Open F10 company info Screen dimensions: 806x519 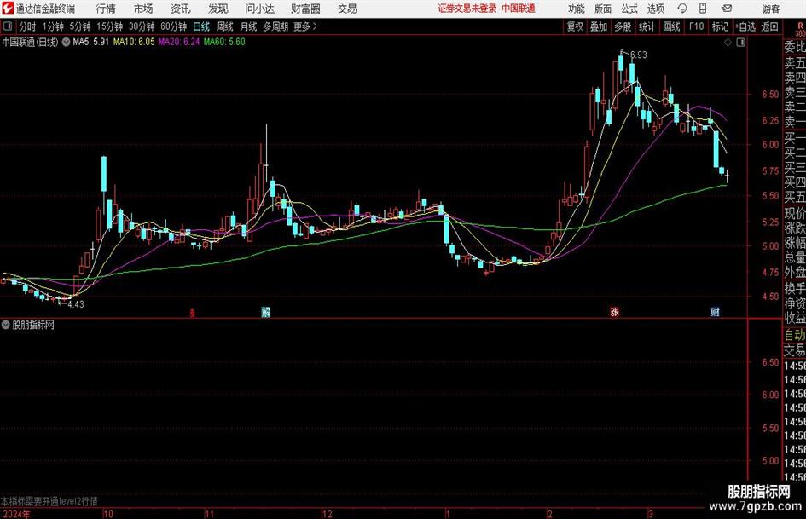697,26
